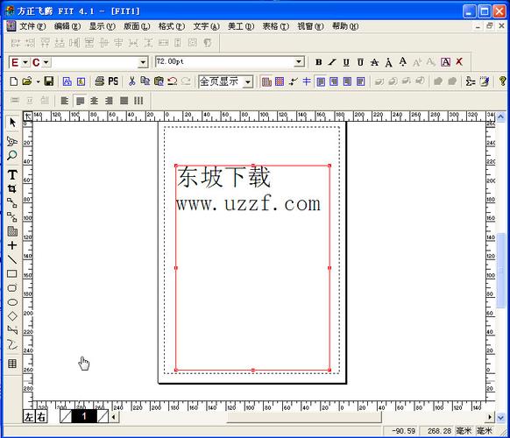Open the 72.00pt font size dropdown
This screenshot has width=510, height=438.
point(299,62)
